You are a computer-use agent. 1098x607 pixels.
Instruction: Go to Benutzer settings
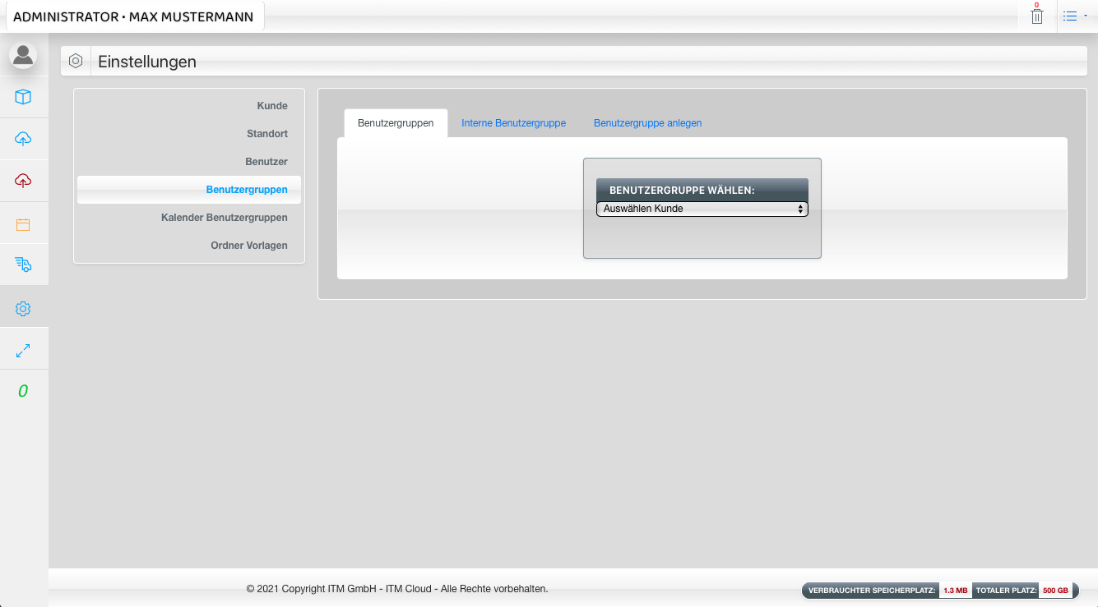pos(266,162)
